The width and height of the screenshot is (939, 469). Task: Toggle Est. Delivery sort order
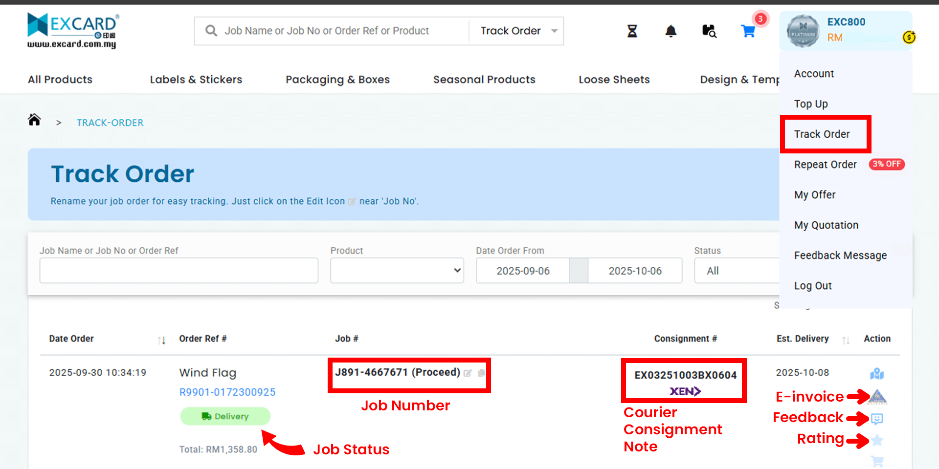[847, 340]
